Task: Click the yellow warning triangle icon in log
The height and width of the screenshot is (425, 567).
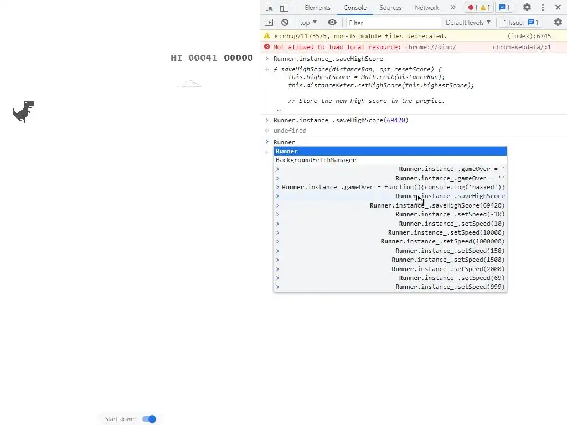Action: [x=267, y=36]
